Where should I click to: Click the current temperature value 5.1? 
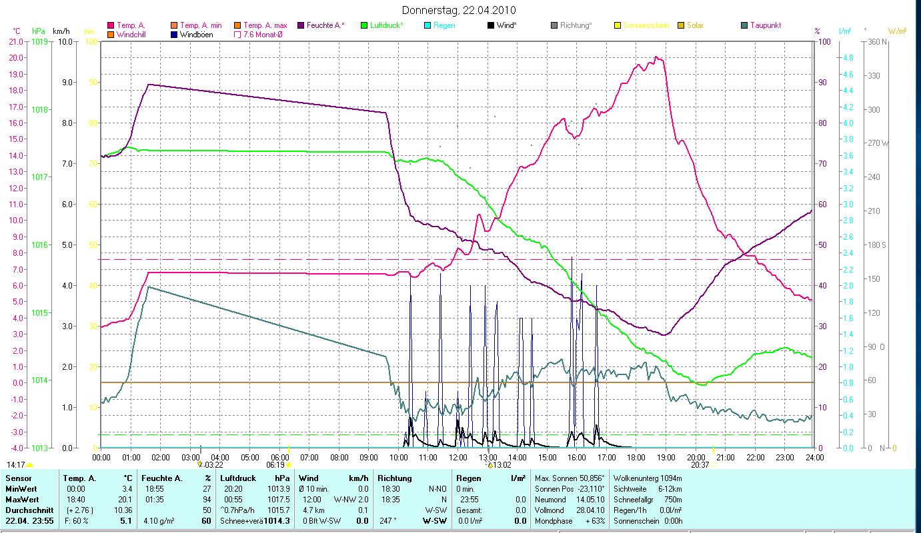[127, 521]
